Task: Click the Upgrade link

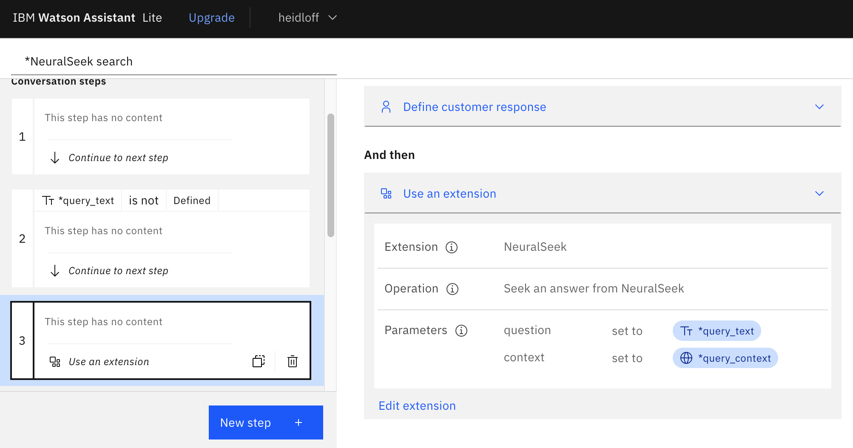Action: click(212, 17)
